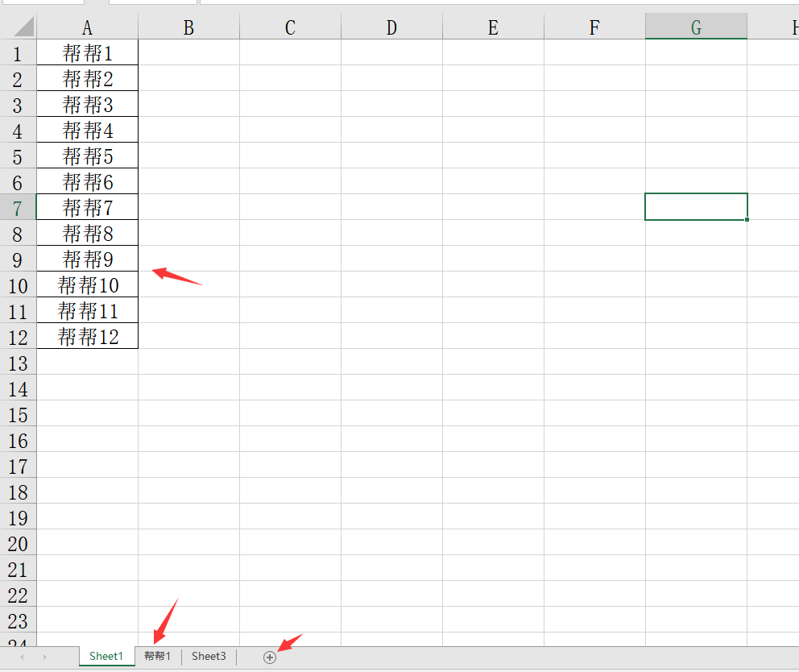Select row 10 header
Image resolution: width=799 pixels, height=672 pixels.
coord(18,285)
